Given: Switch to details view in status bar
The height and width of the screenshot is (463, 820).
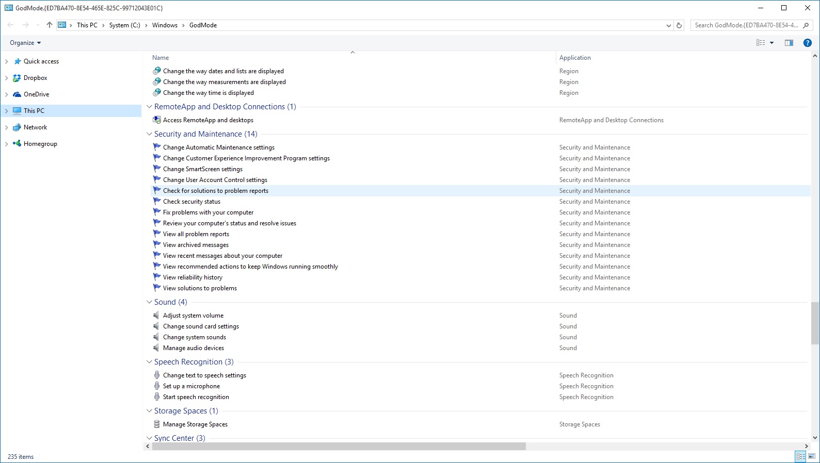Looking at the screenshot, I should click(800, 456).
